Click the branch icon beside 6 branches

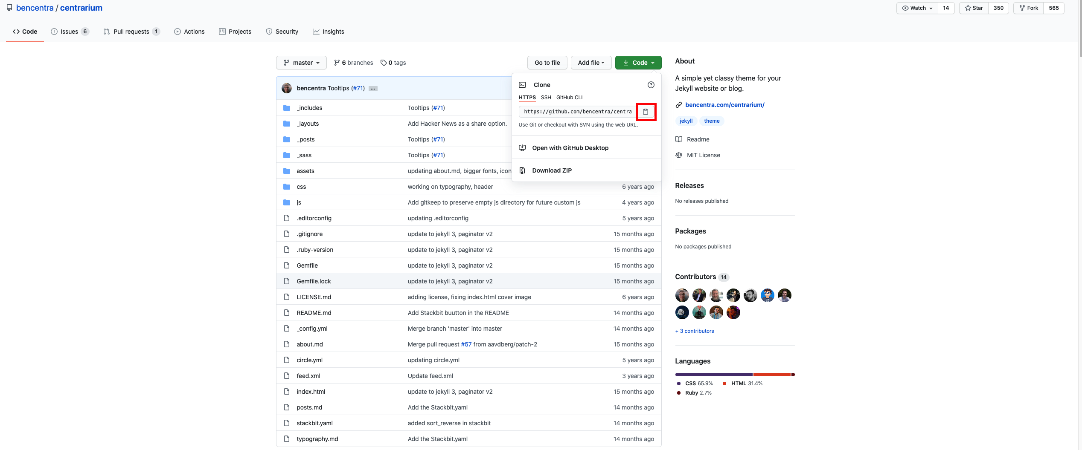pyautogui.click(x=337, y=63)
